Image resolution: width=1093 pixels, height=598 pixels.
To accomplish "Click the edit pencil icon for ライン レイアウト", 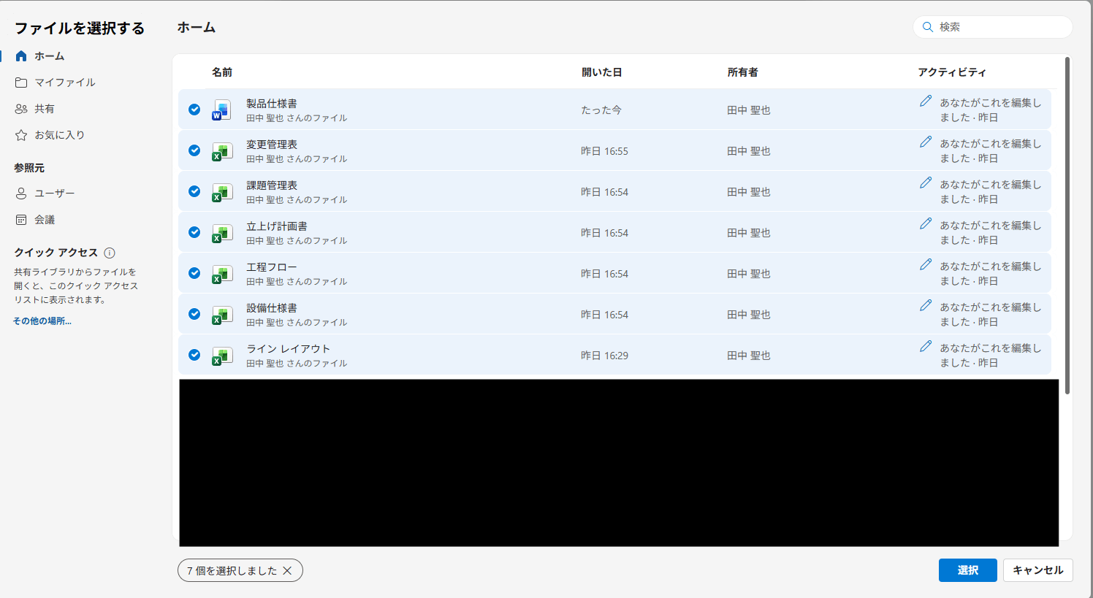I will tap(926, 346).
